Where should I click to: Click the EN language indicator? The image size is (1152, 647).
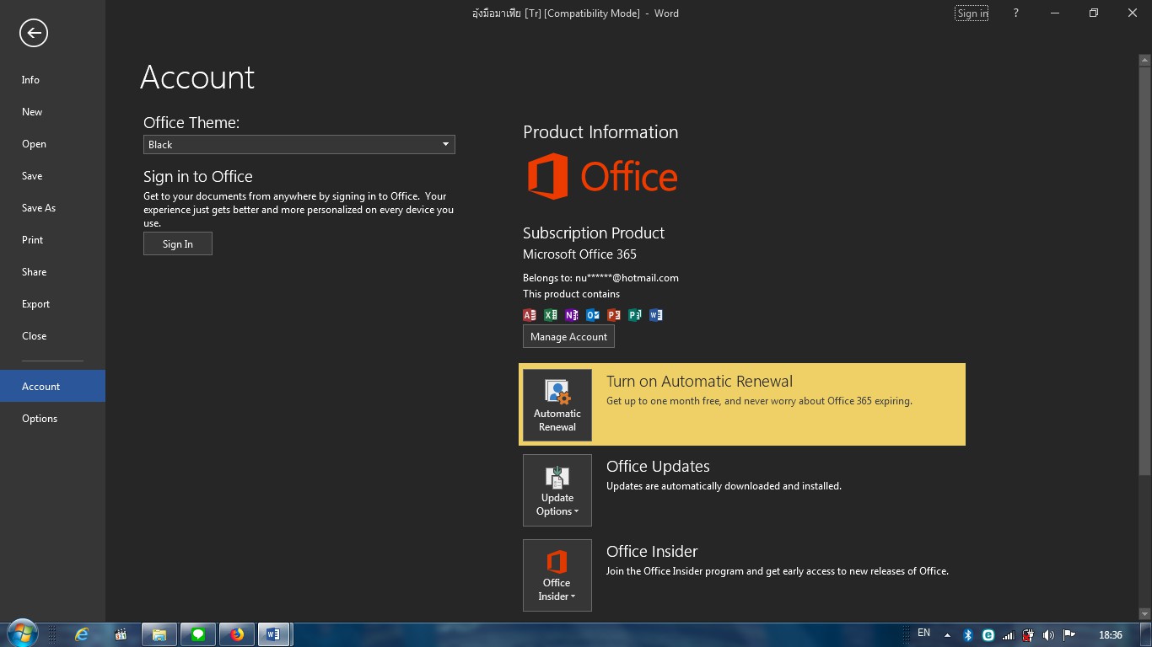coord(923,633)
